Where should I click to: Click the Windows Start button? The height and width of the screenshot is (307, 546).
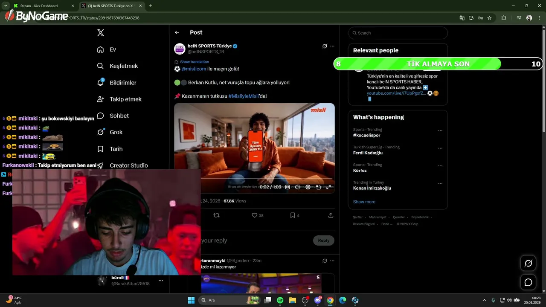191,300
